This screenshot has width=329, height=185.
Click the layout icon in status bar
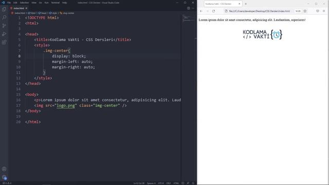pyautogui.click(x=183, y=183)
